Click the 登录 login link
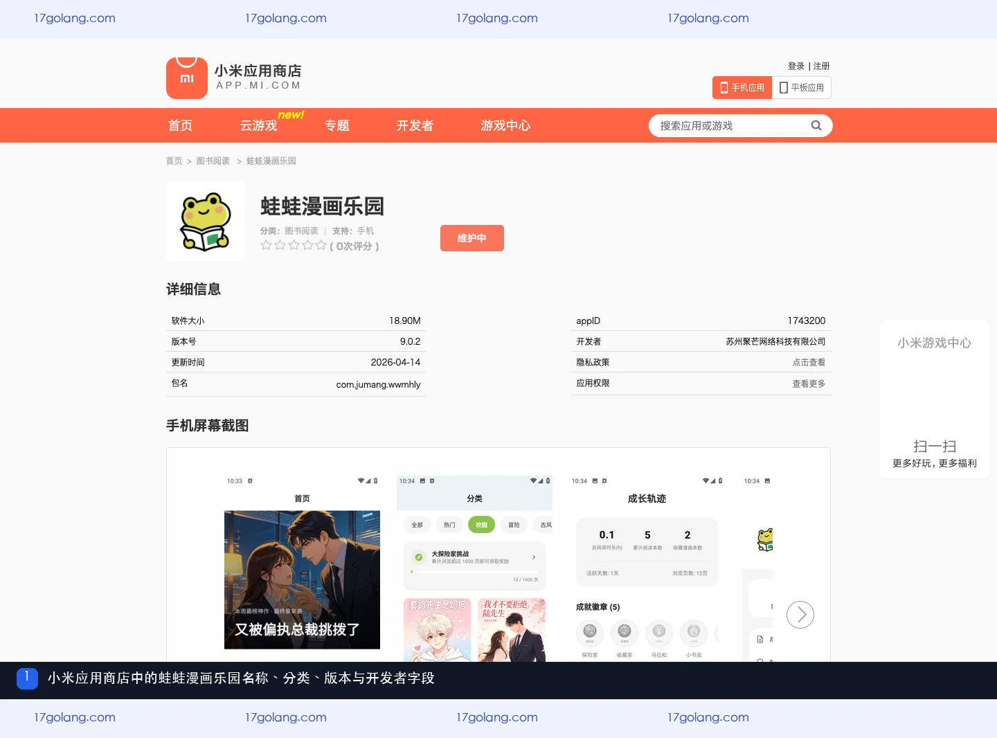 point(796,66)
